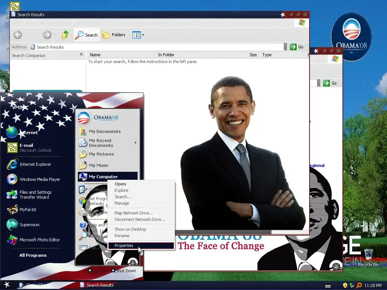Toggle the Search toolbar button
The width and height of the screenshot is (387, 290).
[86, 35]
